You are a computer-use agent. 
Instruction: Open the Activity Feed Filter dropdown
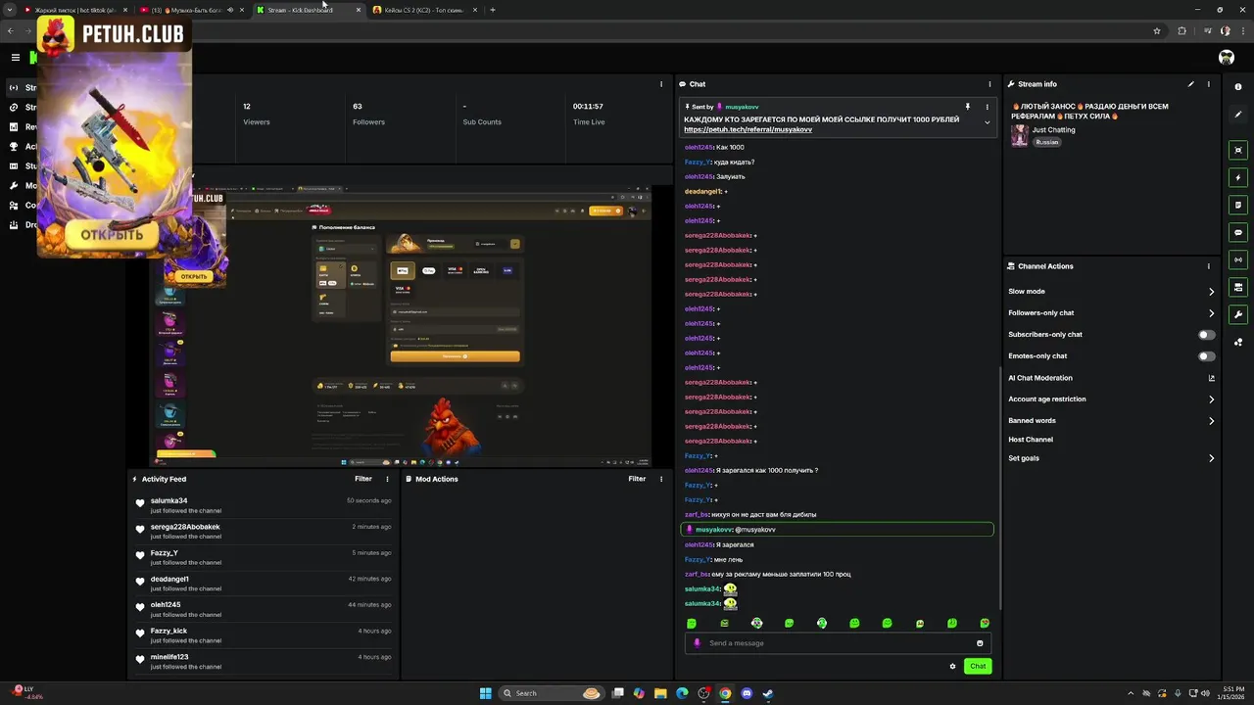point(363,479)
